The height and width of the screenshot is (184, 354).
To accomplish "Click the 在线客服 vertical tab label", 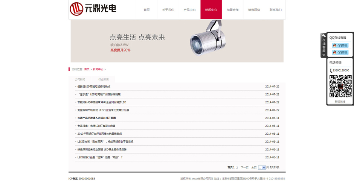I will click(x=324, y=45).
